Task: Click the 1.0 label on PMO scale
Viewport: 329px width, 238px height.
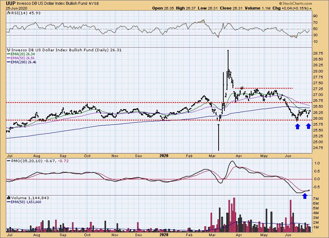Action: [317, 163]
